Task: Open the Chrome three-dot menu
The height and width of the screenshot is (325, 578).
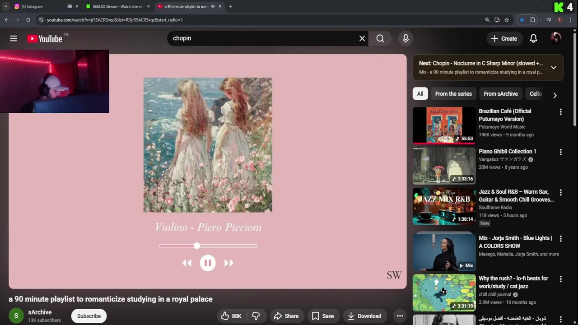Action: click(x=571, y=20)
